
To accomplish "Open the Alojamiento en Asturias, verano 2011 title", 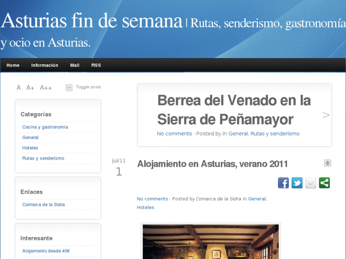I will pos(212,164).
